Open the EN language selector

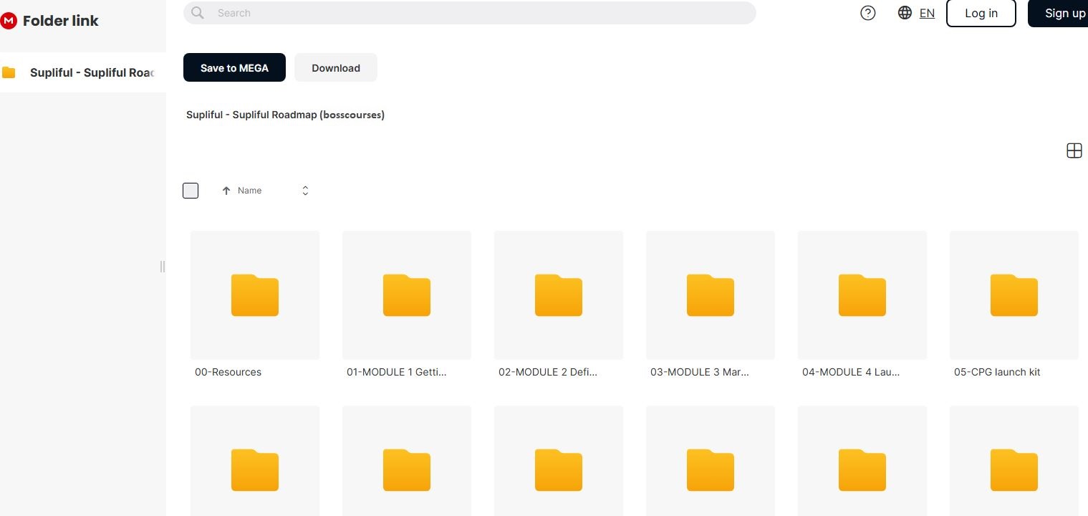[927, 13]
